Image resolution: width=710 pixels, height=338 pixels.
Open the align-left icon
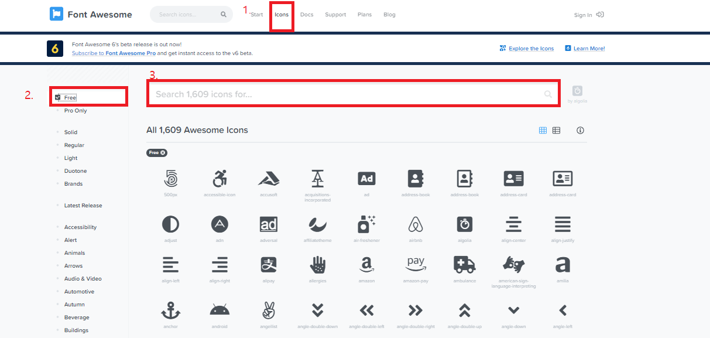pyautogui.click(x=170, y=265)
